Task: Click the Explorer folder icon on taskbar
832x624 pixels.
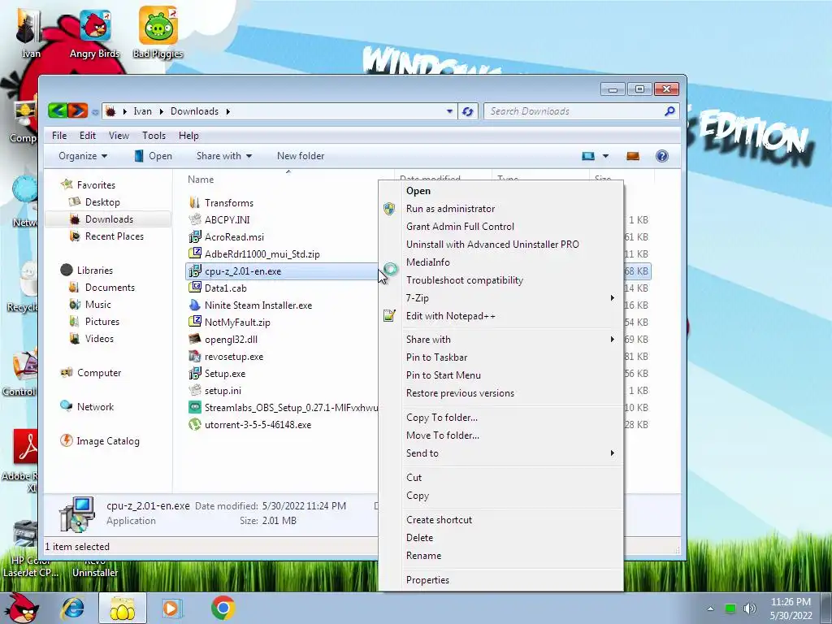Action: 122,609
